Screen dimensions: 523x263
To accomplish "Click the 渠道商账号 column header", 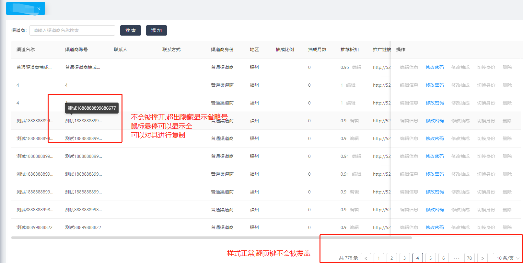I will 76,49.
